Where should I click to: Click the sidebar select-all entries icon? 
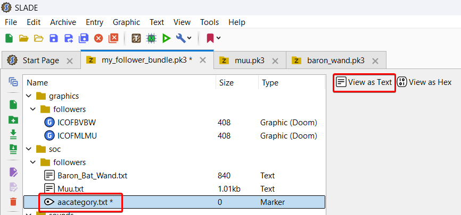click(x=13, y=82)
